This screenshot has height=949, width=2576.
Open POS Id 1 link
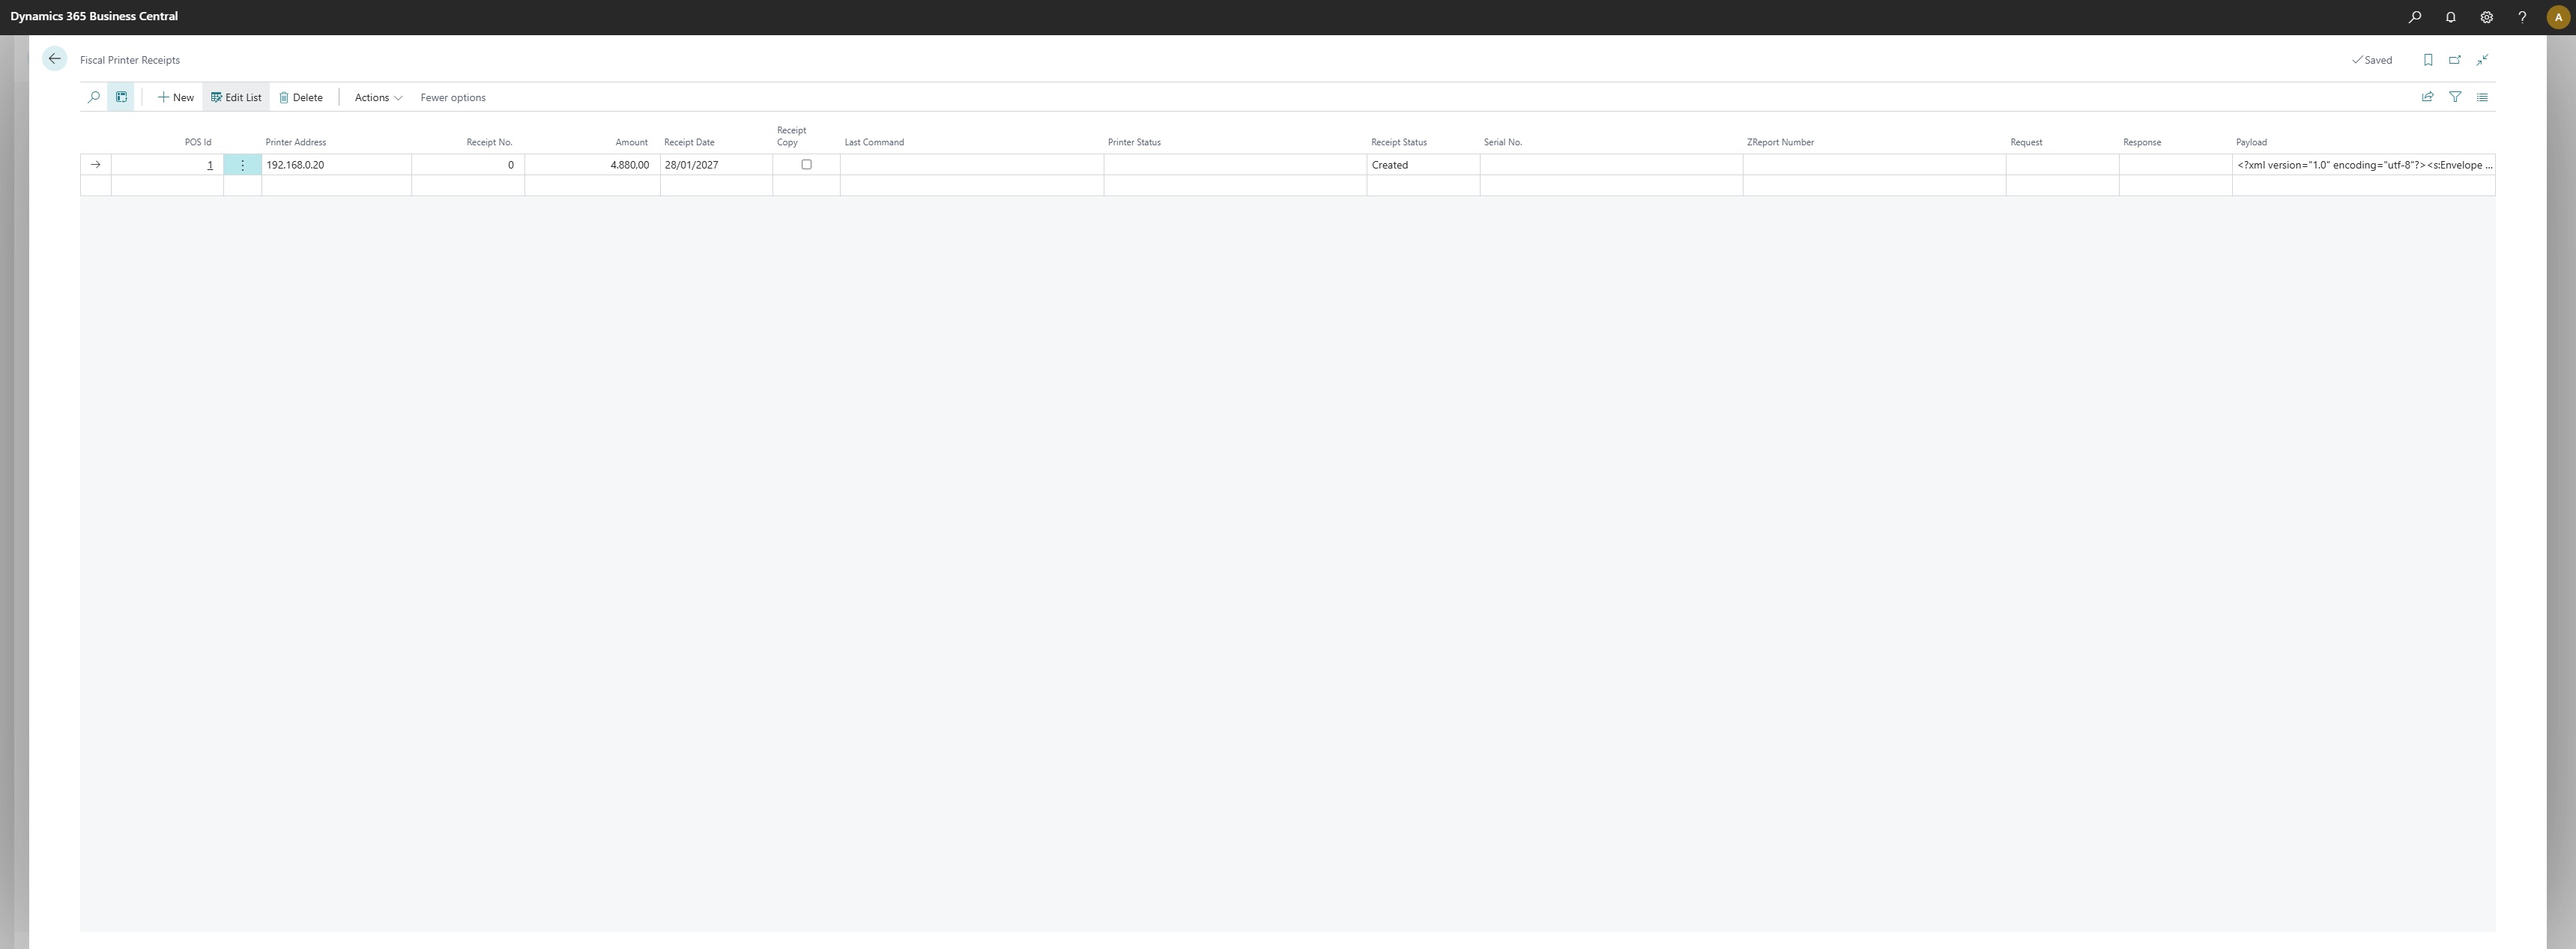tap(210, 165)
